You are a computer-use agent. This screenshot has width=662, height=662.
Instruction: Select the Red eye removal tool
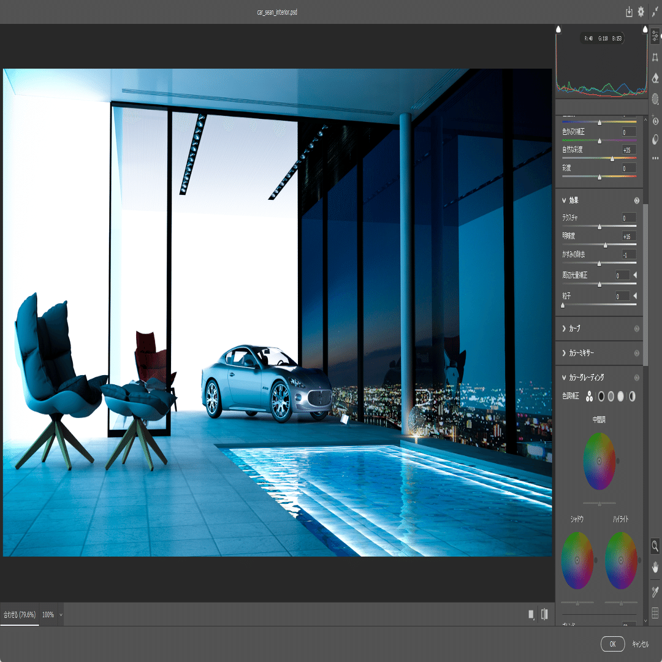(655, 120)
